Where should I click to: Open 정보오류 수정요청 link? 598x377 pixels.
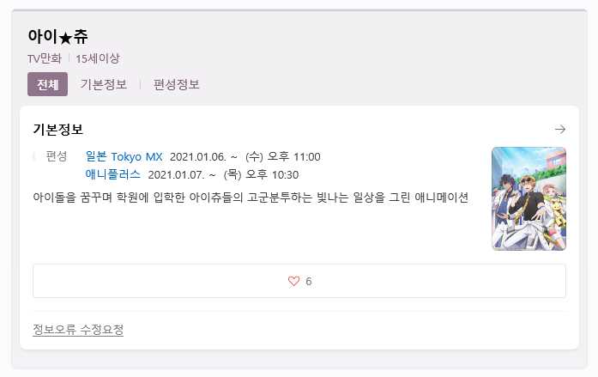coord(78,329)
